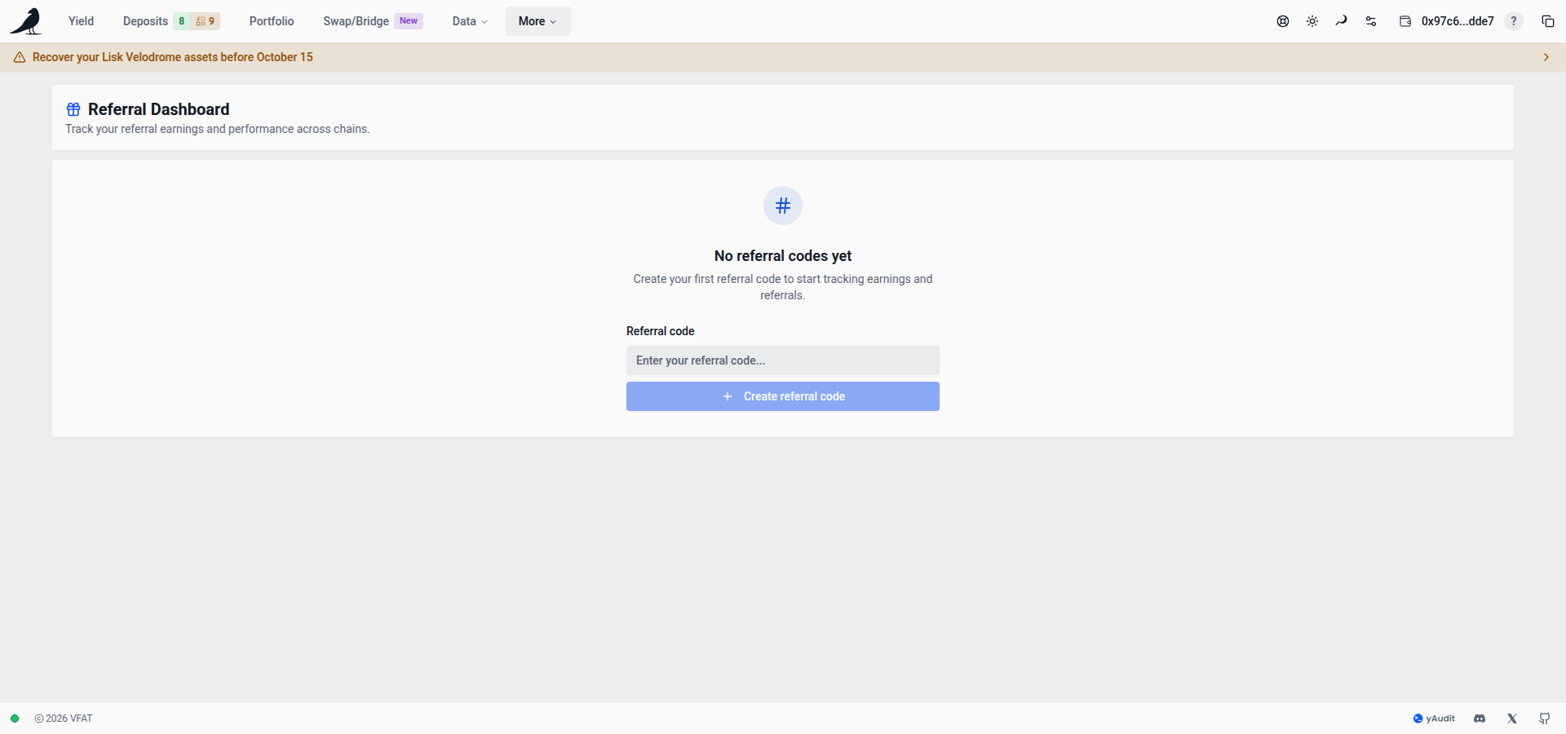Click the "Track your referral earnings" subtitle
Screen dimensions: 1566x734
click(x=218, y=129)
